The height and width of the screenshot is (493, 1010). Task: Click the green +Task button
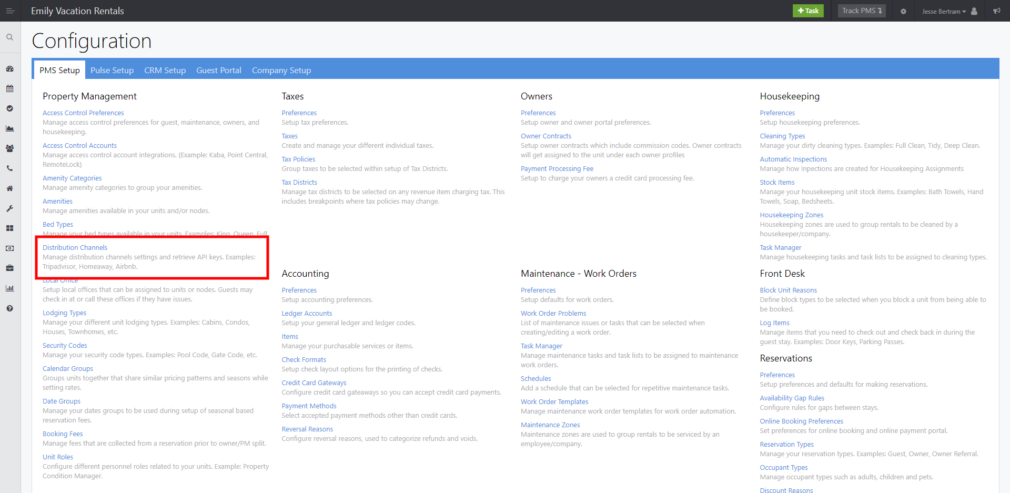point(808,11)
